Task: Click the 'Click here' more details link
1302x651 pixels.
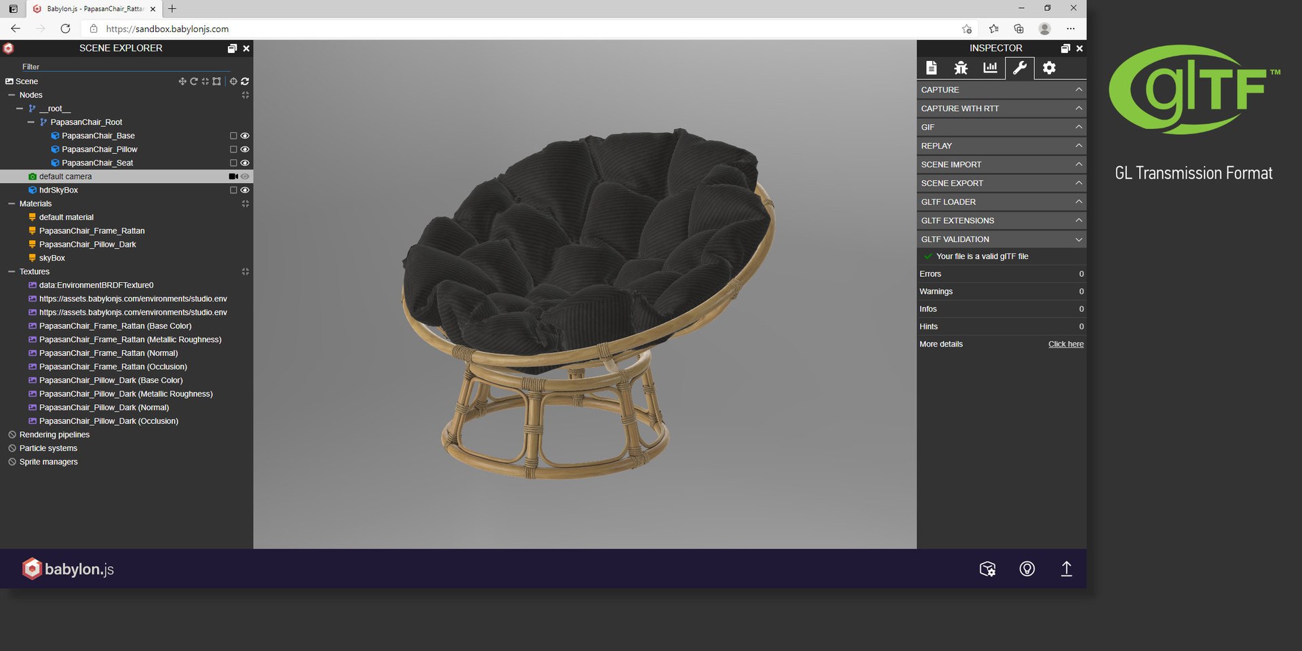Action: [1066, 344]
